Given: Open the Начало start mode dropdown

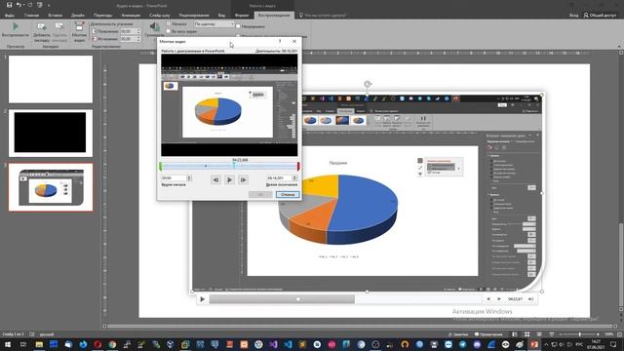Looking at the screenshot, I should (214, 23).
